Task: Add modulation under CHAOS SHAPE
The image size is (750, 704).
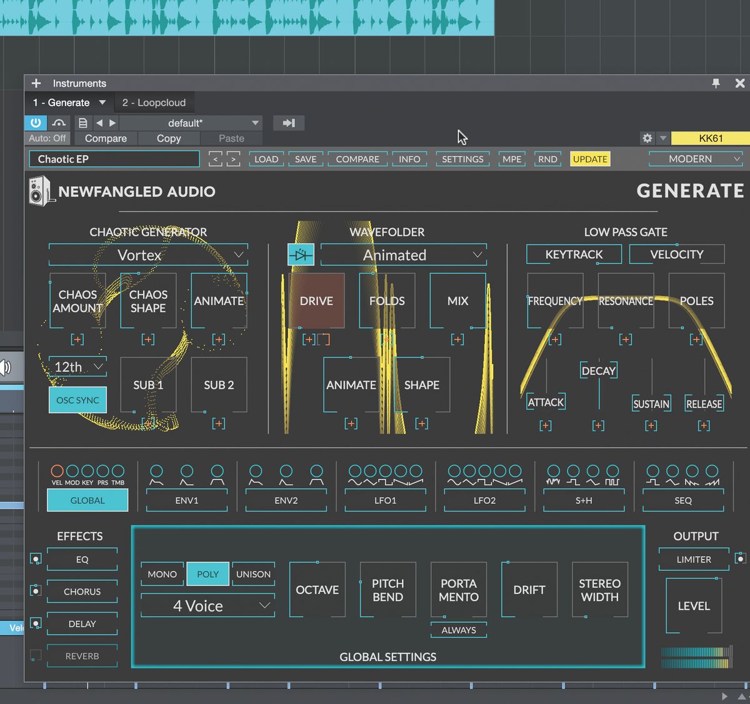Action: pos(147,339)
